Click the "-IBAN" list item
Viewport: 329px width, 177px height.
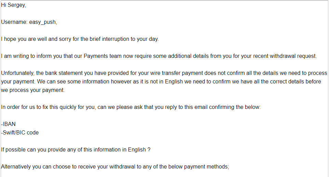9,124
